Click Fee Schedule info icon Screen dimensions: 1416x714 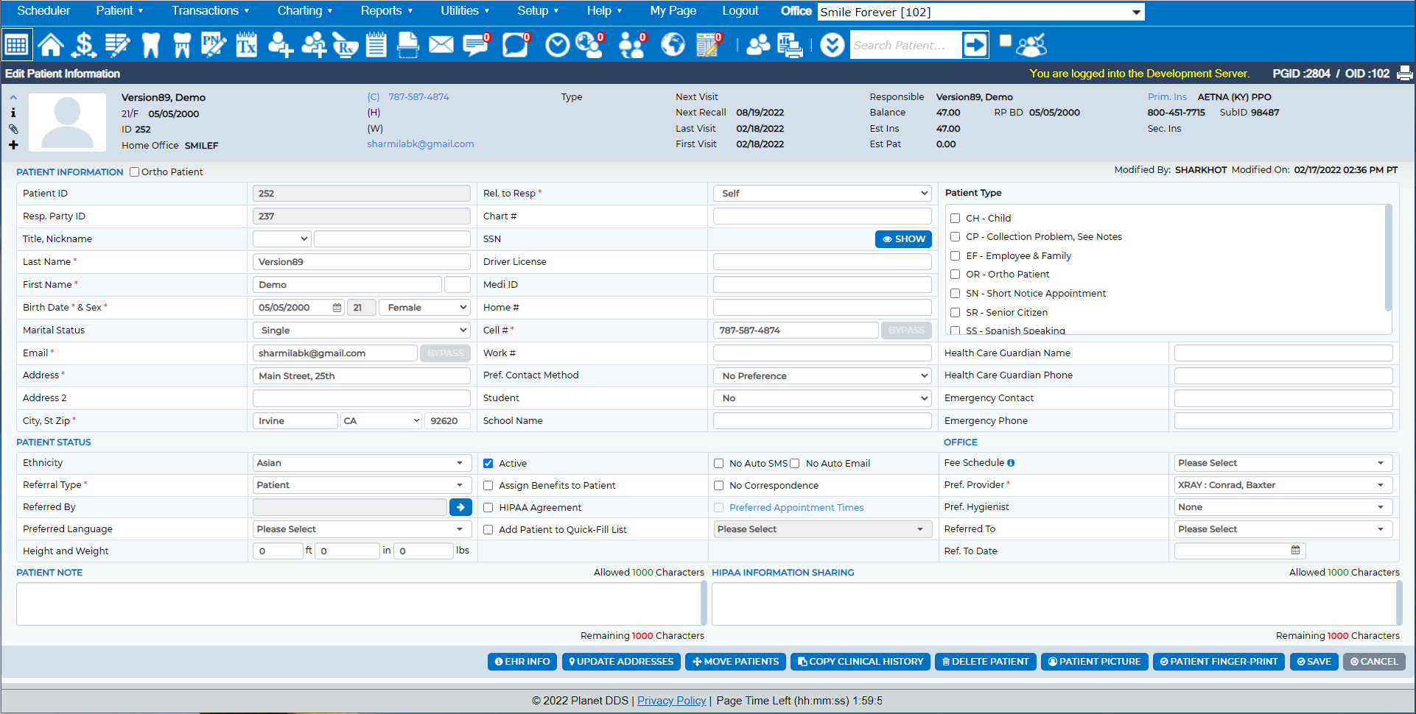[x=1011, y=463]
